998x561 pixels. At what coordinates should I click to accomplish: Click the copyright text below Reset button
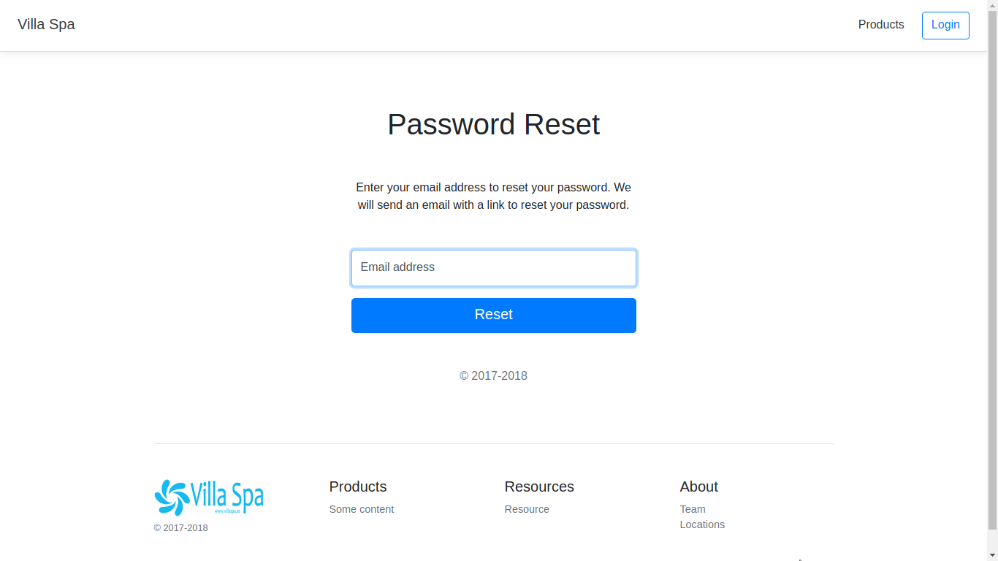tap(493, 376)
